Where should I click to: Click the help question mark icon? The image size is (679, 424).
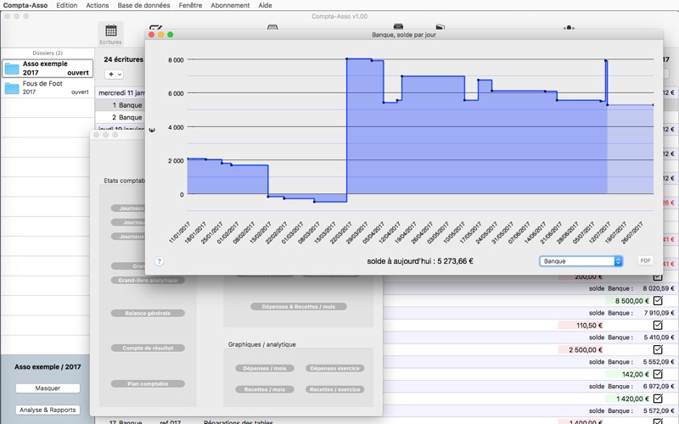[159, 261]
